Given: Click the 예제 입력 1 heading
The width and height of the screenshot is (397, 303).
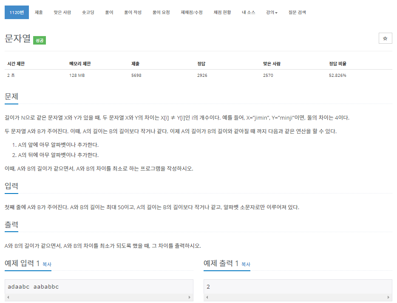Looking at the screenshot, I should 22,264.
